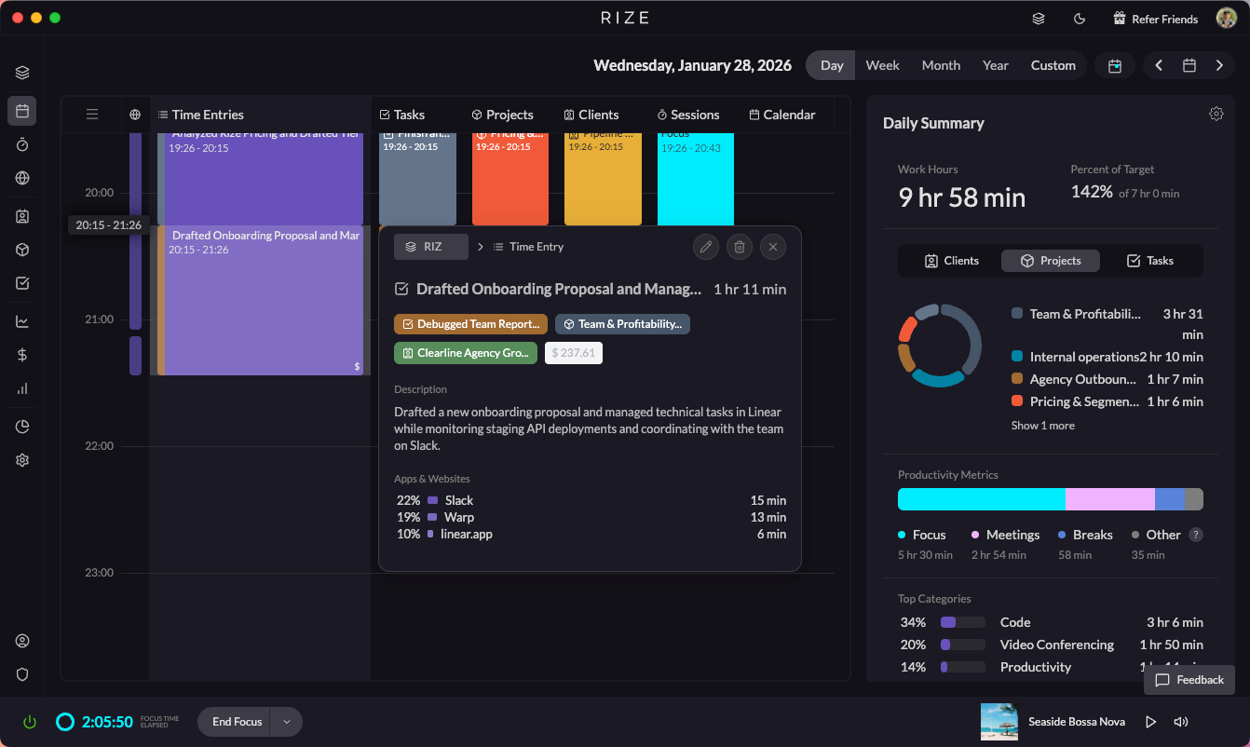1250x747 pixels.
Task: Delete the time entry using the trash icon
Action: coord(739,246)
